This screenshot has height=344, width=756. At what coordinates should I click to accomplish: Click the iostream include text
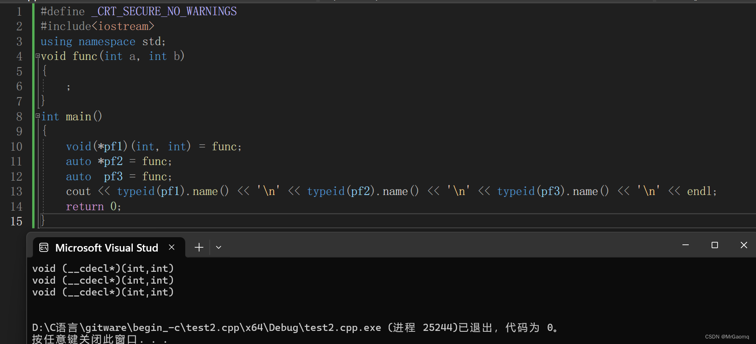123,26
